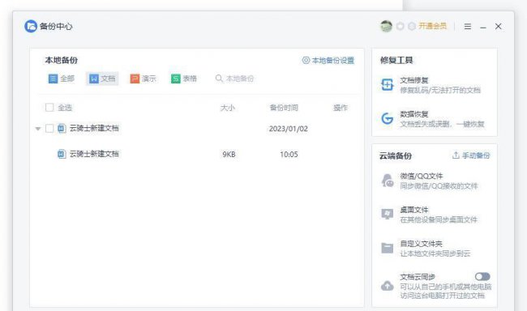Click the 2023/01/02 date cell
The height and width of the screenshot is (311, 527).
(289, 129)
